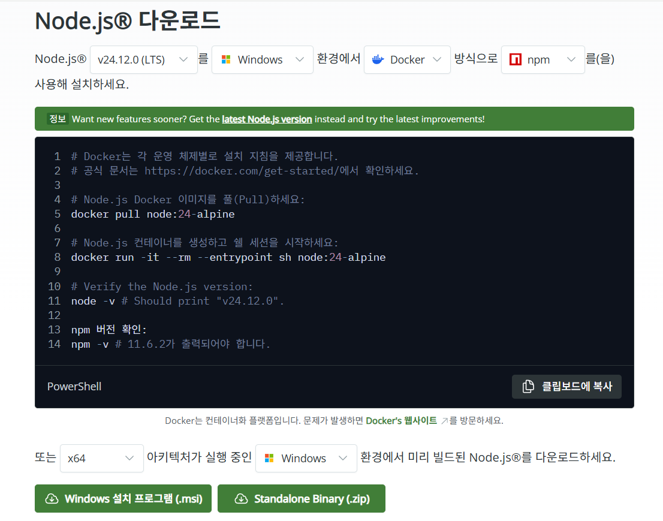This screenshot has height=521, width=663.
Task: Open the x64 architecture dropdown
Action: coord(101,458)
